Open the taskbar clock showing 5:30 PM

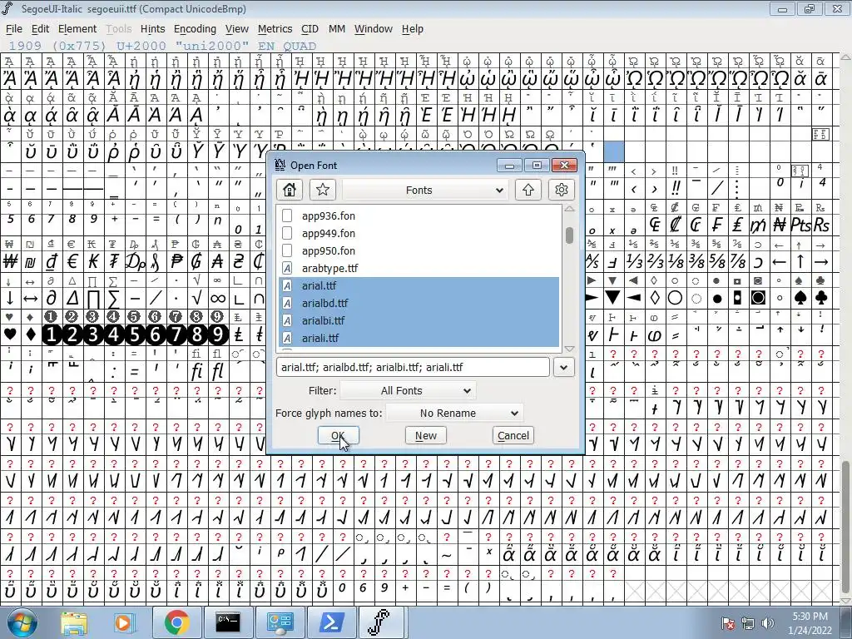pyautogui.click(x=809, y=623)
